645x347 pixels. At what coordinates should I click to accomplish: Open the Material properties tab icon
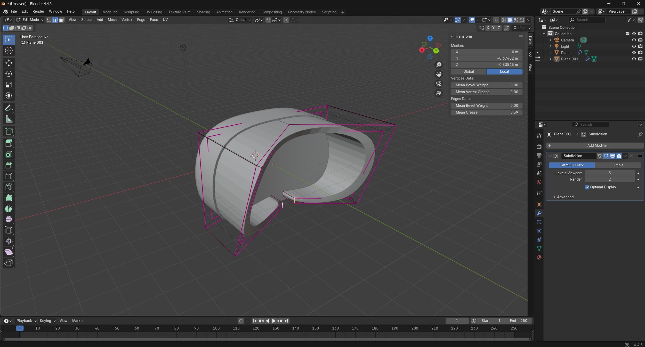(539, 257)
